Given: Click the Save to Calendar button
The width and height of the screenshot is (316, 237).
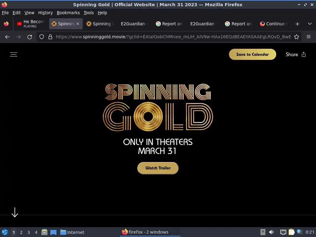Looking at the screenshot, I should 252,54.
